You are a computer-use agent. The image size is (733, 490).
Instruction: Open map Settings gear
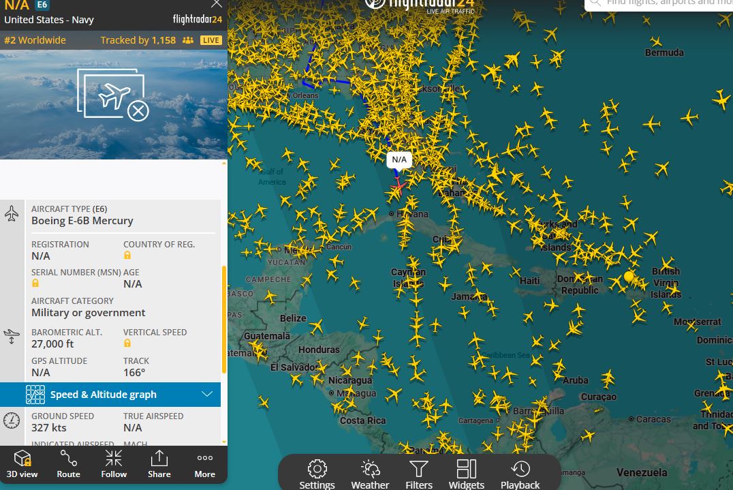[x=317, y=474]
